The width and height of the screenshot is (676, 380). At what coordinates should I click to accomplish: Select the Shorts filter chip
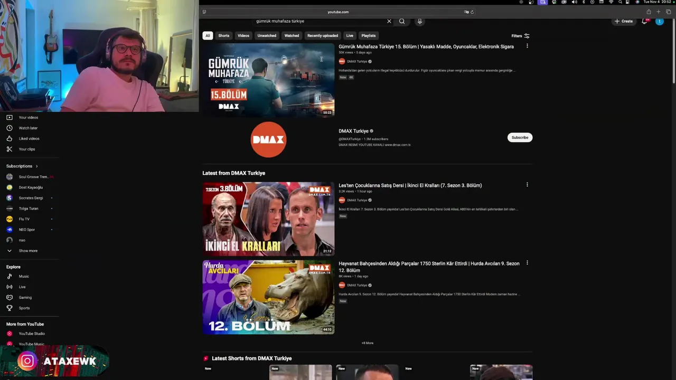[224, 36]
